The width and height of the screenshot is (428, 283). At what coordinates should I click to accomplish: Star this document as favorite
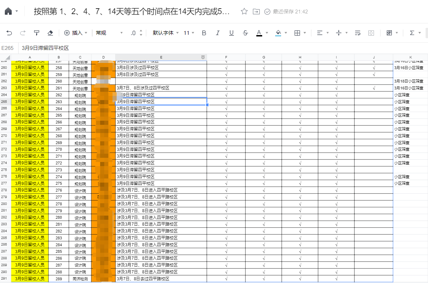[244, 12]
